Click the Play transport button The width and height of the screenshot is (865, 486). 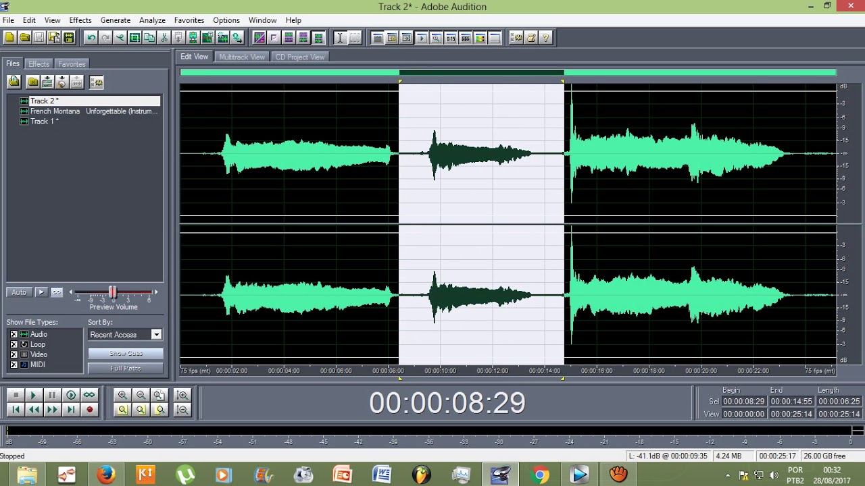34,395
